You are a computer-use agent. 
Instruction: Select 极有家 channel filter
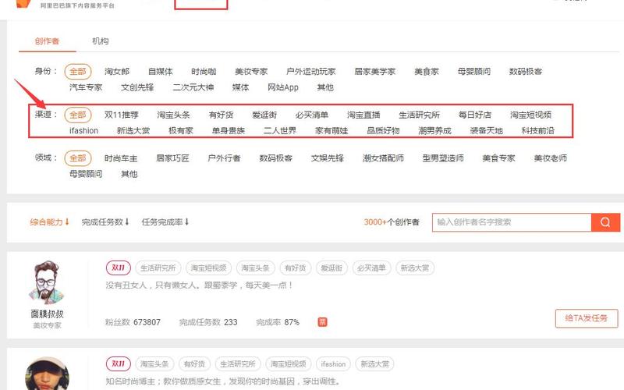coord(181,130)
